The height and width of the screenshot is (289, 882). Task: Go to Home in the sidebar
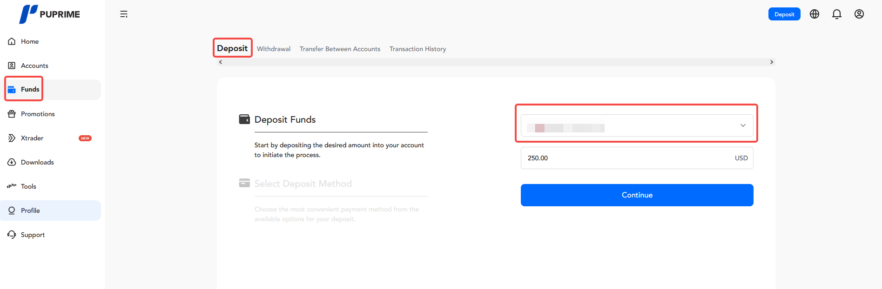(x=30, y=41)
